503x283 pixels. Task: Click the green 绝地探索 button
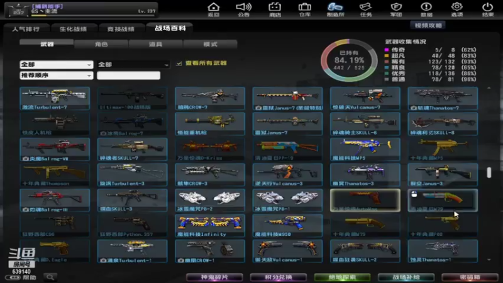pyautogui.click(x=342, y=277)
